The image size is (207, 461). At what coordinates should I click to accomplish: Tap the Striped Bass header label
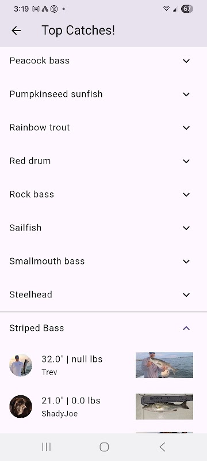[37, 328]
